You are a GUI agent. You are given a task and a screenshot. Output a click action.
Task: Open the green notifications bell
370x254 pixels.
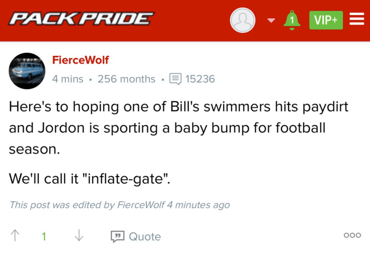[292, 20]
